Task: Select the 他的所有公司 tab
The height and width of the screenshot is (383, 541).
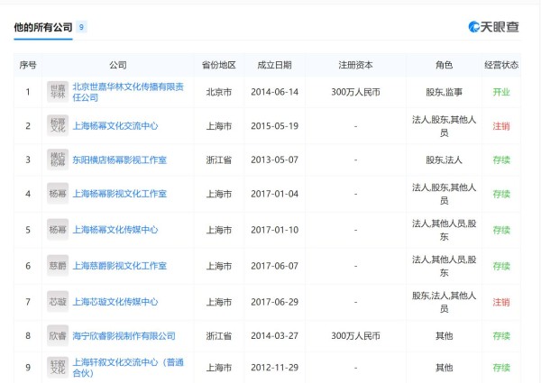Action: (44, 27)
